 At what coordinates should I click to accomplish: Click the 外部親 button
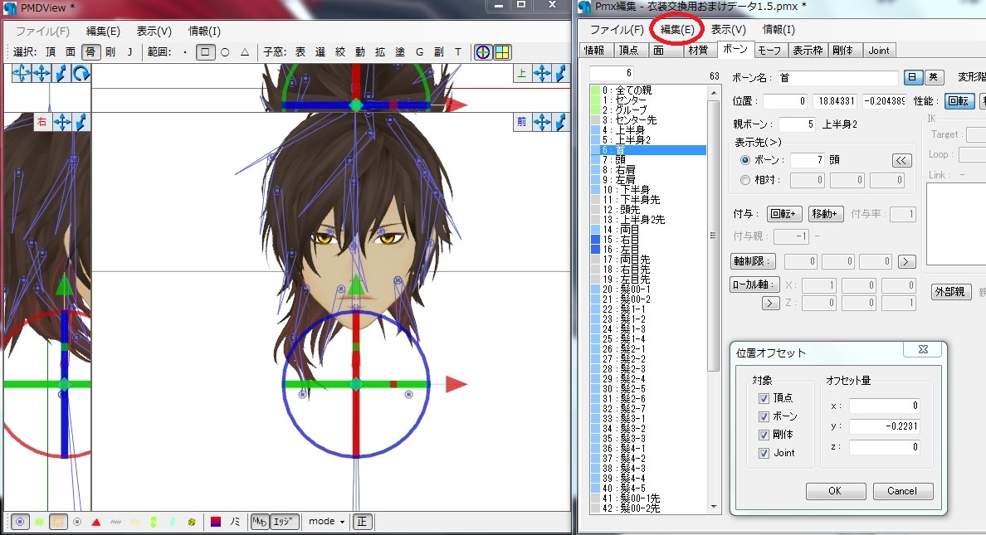(x=949, y=292)
